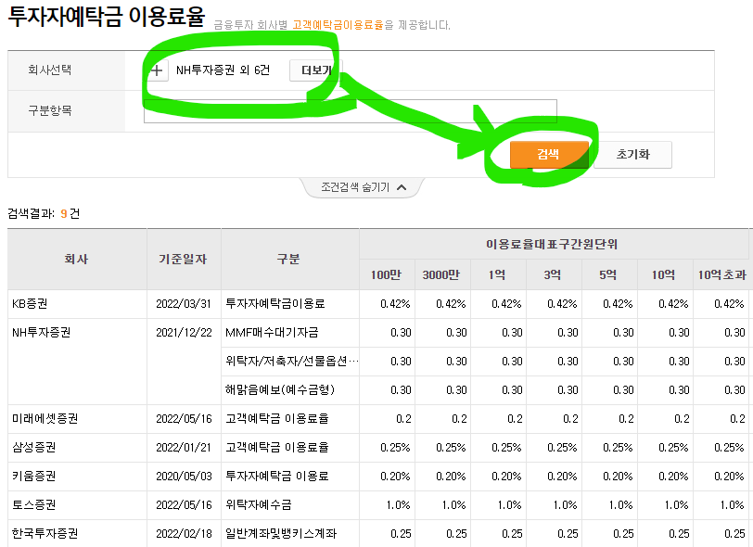Click 삼성증권 100만 value 0.25%
This screenshot has height=547, width=753.
(395, 448)
